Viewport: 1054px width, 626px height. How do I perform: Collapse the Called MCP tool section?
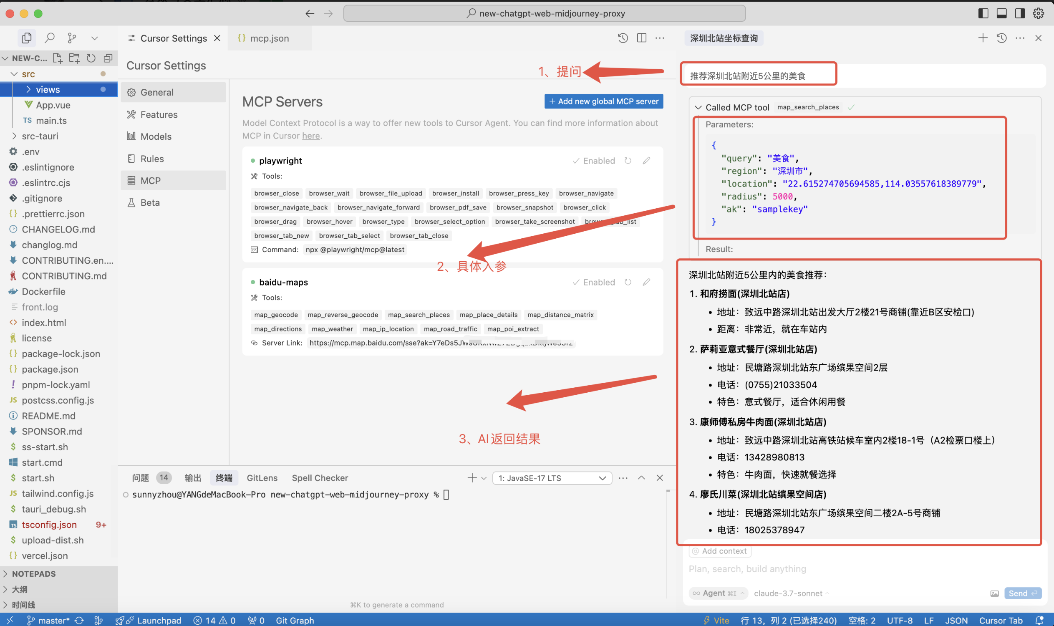[698, 108]
